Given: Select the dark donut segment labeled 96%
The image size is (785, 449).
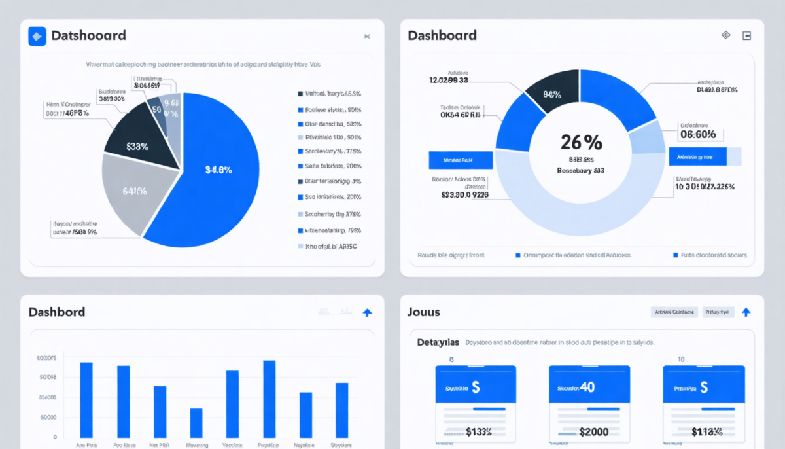Looking at the screenshot, I should [x=554, y=90].
